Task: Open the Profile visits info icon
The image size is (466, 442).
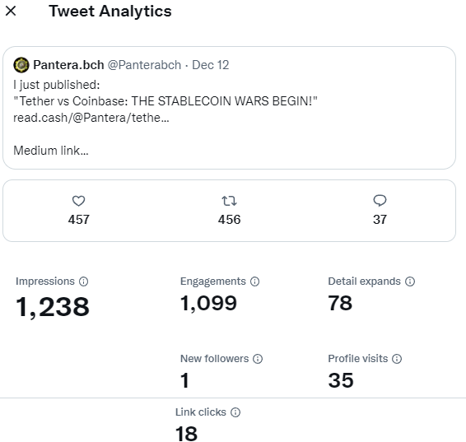Action: [397, 359]
